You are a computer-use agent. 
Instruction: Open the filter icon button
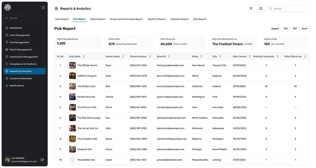[251, 9]
